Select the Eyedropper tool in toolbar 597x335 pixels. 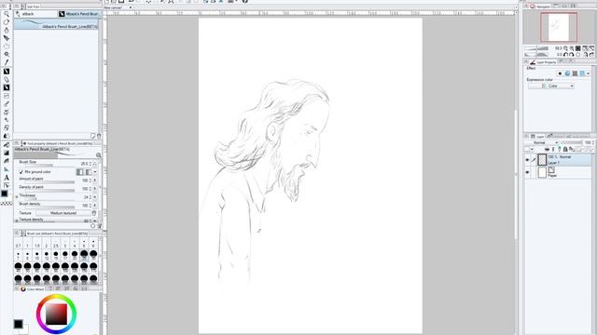click(7, 62)
